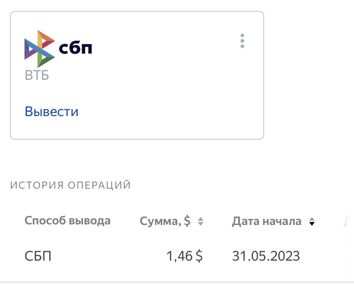354x284 pixels.
Task: Open the "Вывести" withdrawal link
Action: 51,112
